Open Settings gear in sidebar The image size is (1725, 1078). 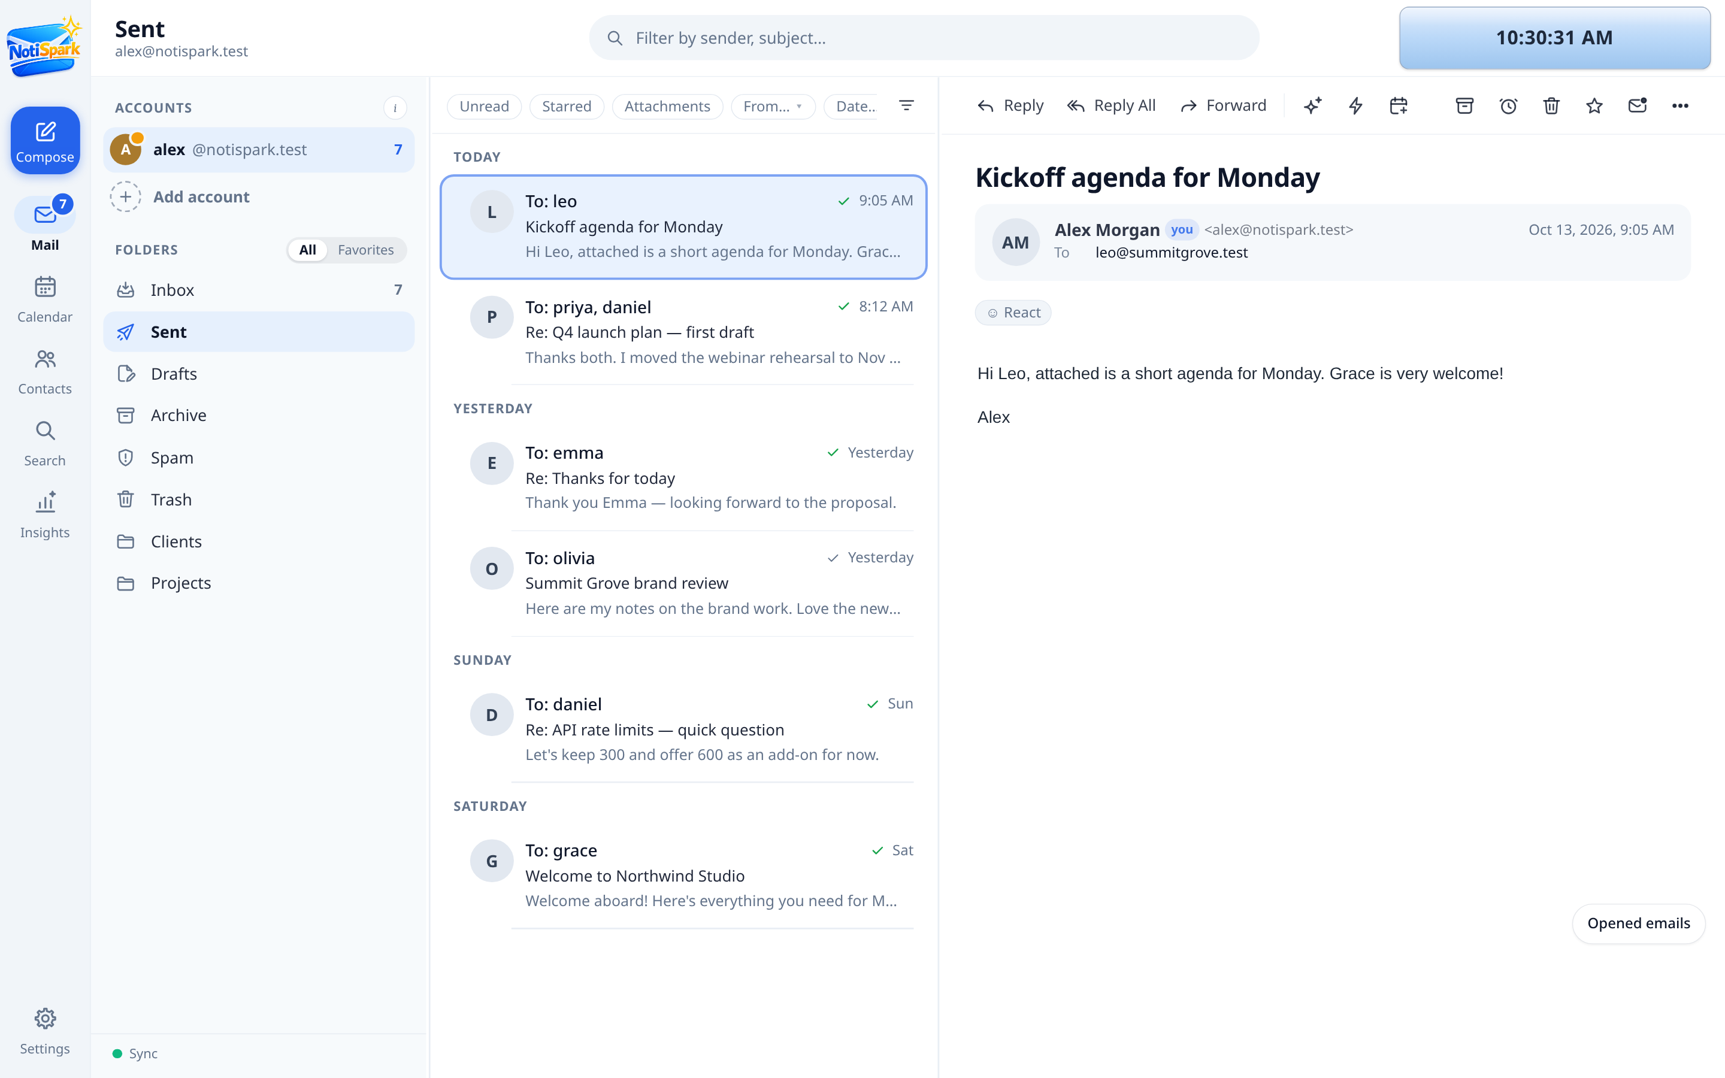point(45,1031)
